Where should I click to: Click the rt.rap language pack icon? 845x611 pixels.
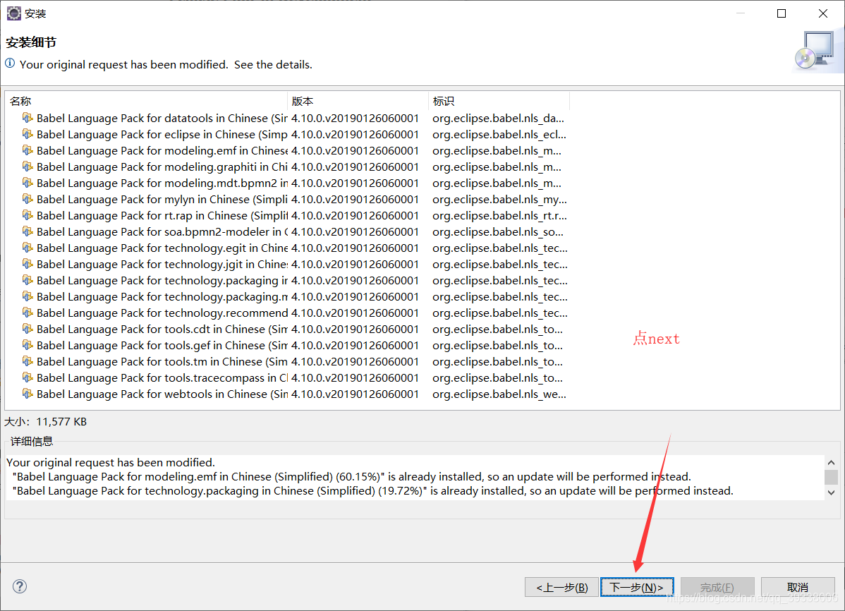click(28, 214)
